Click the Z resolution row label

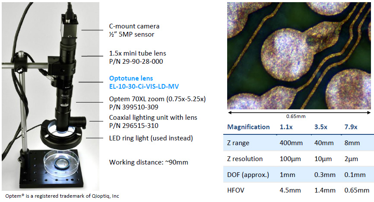245,159
